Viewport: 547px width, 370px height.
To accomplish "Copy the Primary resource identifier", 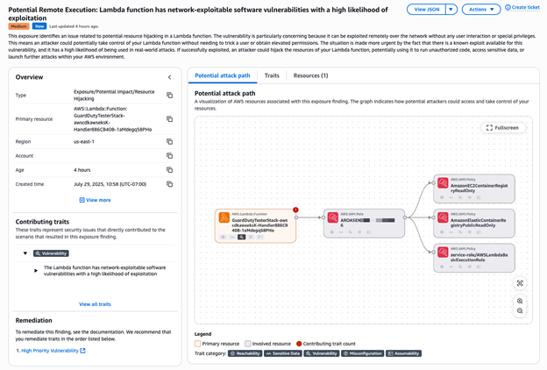I will point(170,118).
